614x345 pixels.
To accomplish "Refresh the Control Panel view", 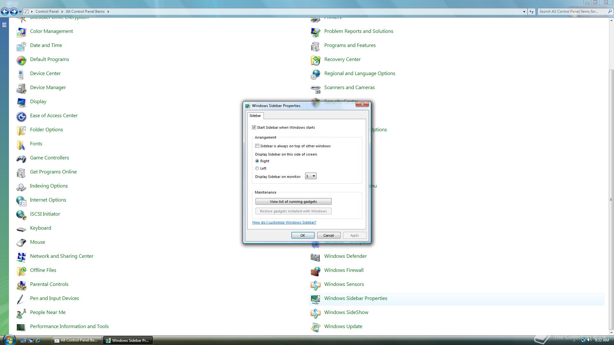I will 531,11.
